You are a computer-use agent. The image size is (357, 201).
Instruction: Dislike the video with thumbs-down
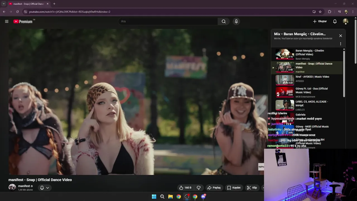(x=199, y=188)
